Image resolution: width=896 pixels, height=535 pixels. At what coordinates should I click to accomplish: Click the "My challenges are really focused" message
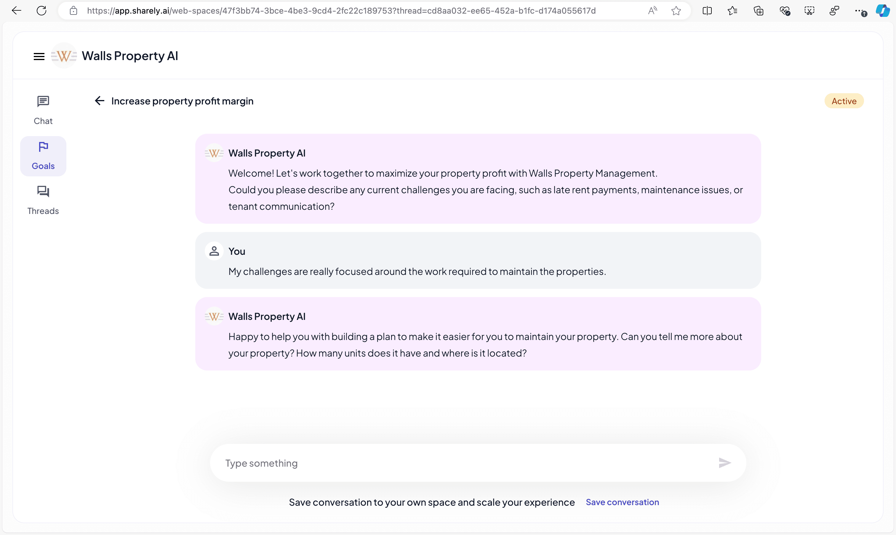point(417,271)
